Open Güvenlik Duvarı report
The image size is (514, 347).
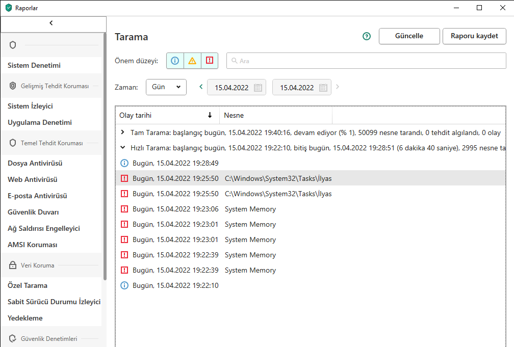[33, 212]
